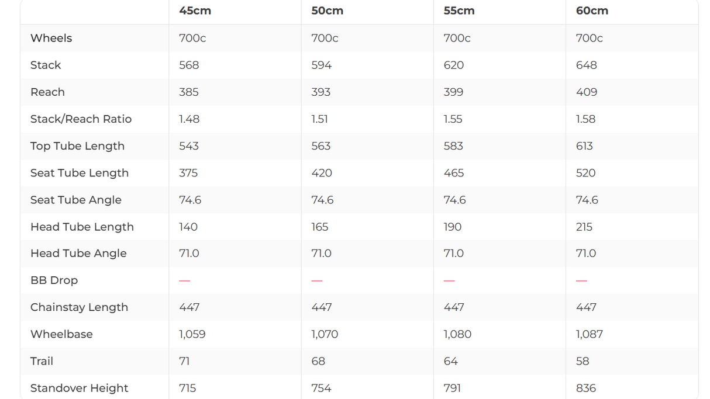Screen dimensions: 710x399
Task: Select the Seat Tube Angle row label
Action: pos(76,200)
